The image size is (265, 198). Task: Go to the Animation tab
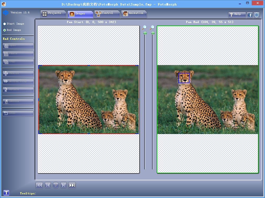click(133, 14)
